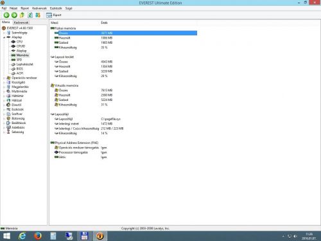Expand the Multimédia branch
This screenshot has height=241, width=321.
click(x=4, y=91)
